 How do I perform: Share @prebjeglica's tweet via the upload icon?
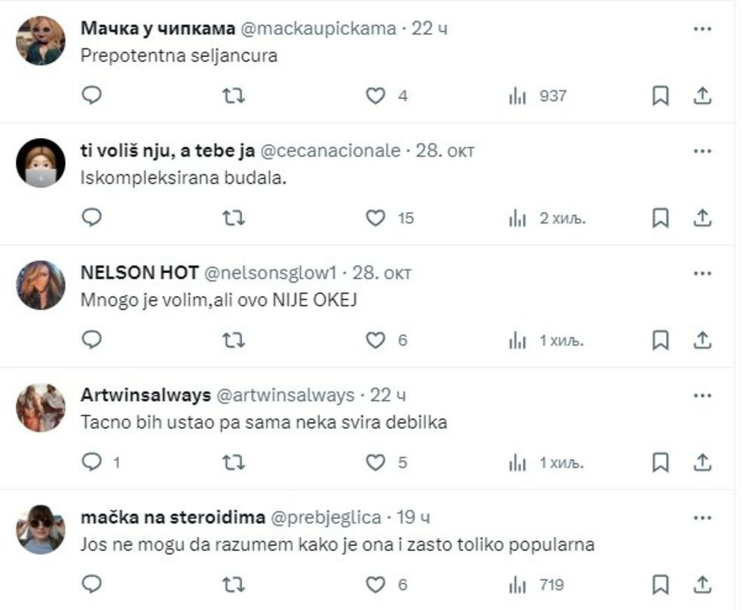[x=704, y=584]
